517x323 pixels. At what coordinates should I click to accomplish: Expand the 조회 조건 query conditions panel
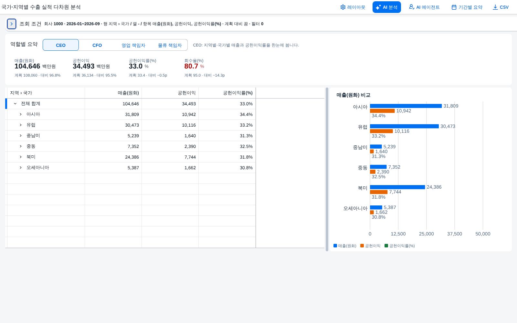[x=12, y=24]
